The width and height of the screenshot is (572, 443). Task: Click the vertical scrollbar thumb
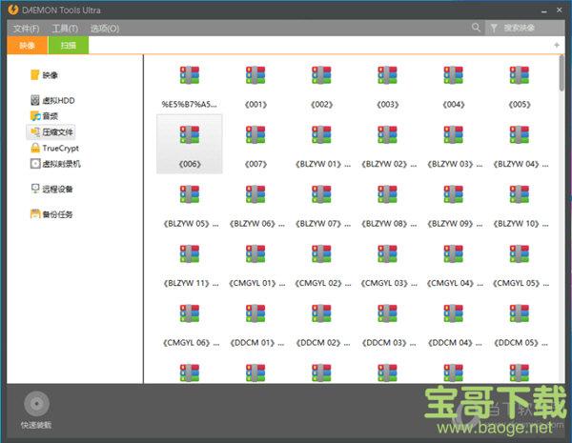point(562,73)
